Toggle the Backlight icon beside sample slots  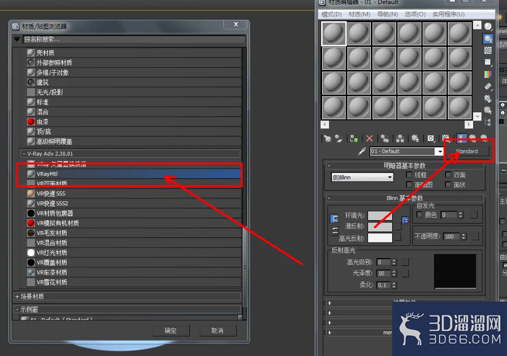coord(488,39)
